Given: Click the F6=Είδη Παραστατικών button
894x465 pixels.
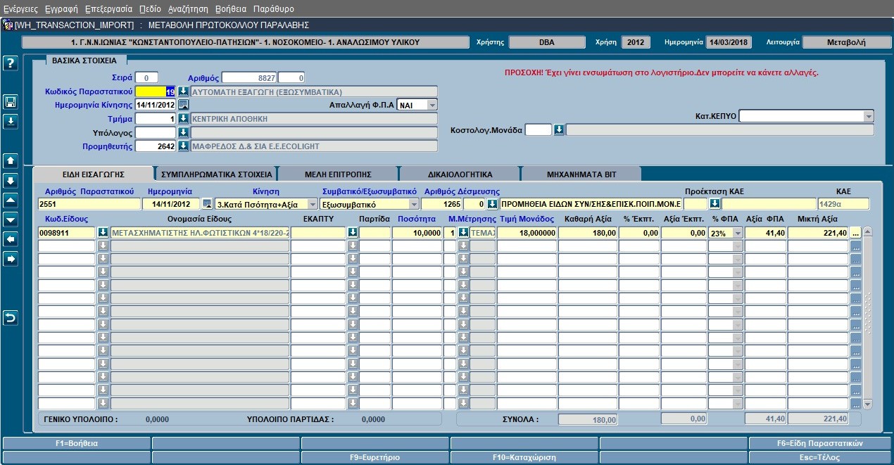Looking at the screenshot, I should 819,443.
